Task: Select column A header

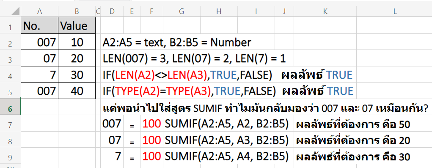Action: pyautogui.click(x=40, y=11)
